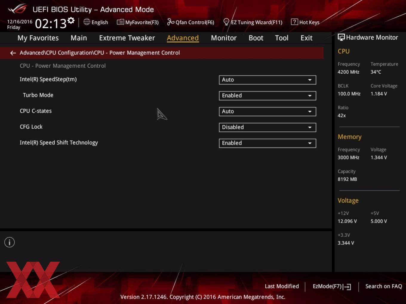Click the back arrow in breadcrumb bar

[13, 53]
